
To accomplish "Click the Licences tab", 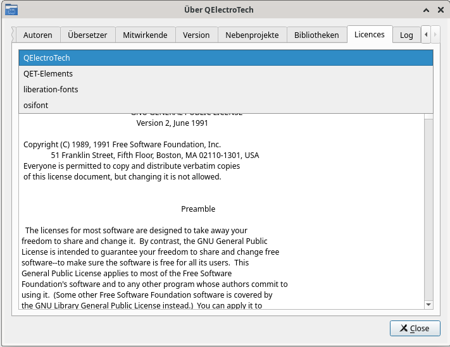I will pos(370,34).
